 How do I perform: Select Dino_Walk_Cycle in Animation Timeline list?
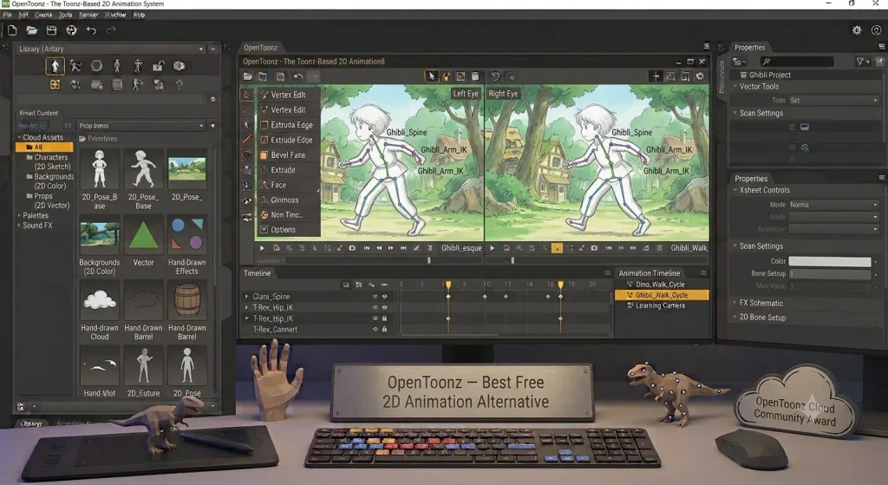click(662, 285)
